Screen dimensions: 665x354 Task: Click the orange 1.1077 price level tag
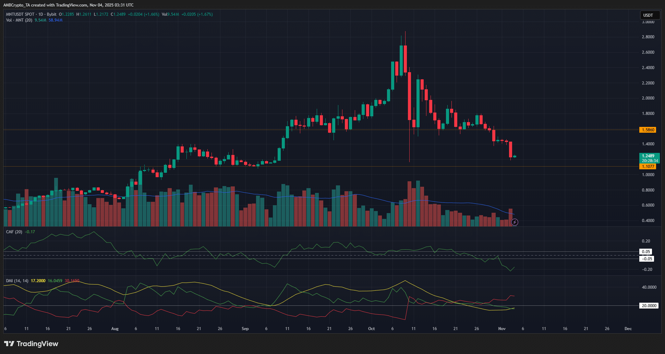point(648,166)
